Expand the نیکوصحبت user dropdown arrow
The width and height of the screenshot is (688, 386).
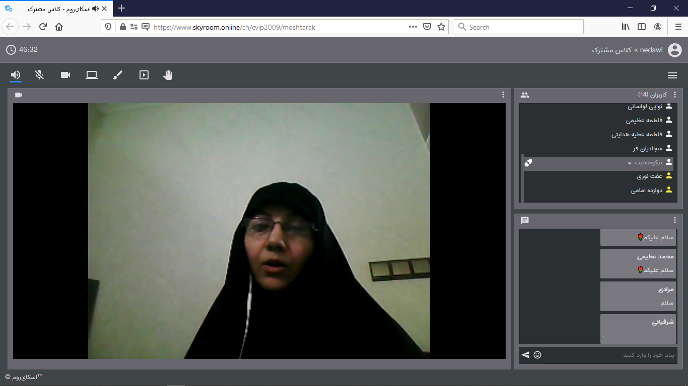[x=630, y=163]
